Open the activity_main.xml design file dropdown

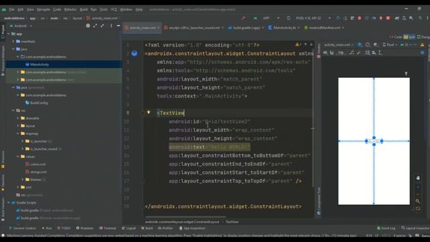[339, 45]
